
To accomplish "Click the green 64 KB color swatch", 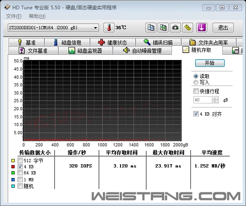I will (x=13, y=173).
